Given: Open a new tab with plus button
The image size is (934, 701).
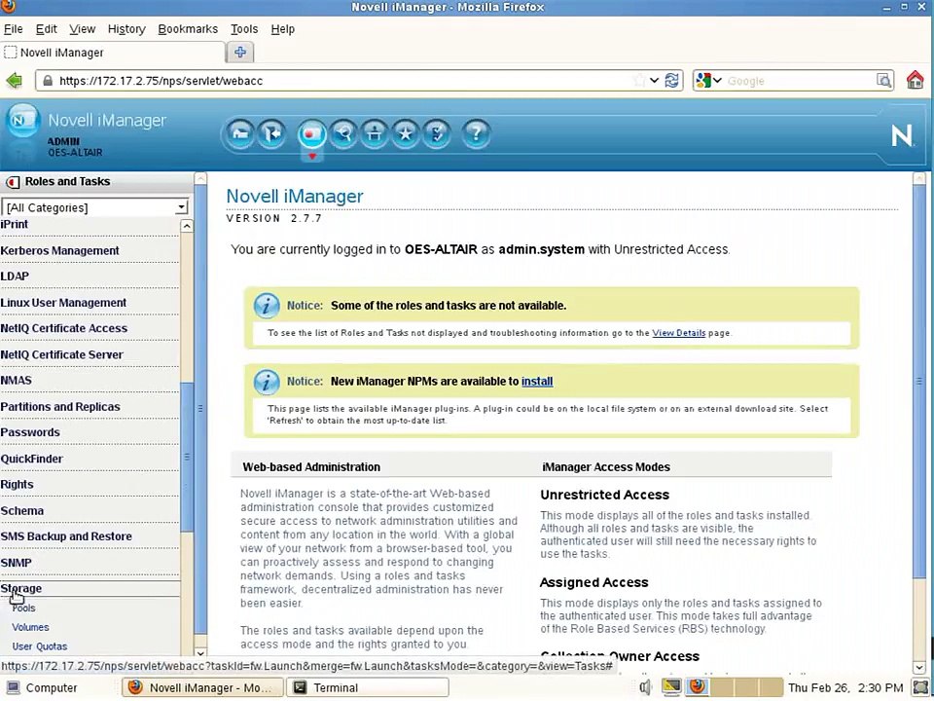Looking at the screenshot, I should [240, 52].
